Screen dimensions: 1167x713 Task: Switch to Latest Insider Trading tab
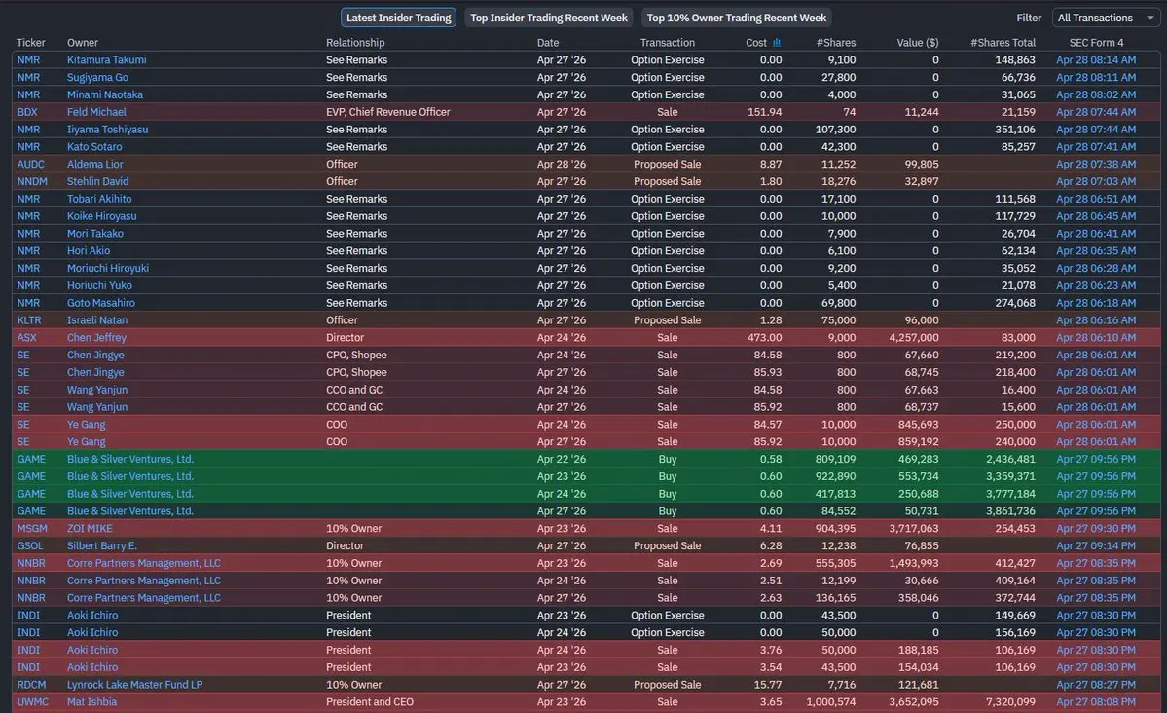(x=399, y=18)
